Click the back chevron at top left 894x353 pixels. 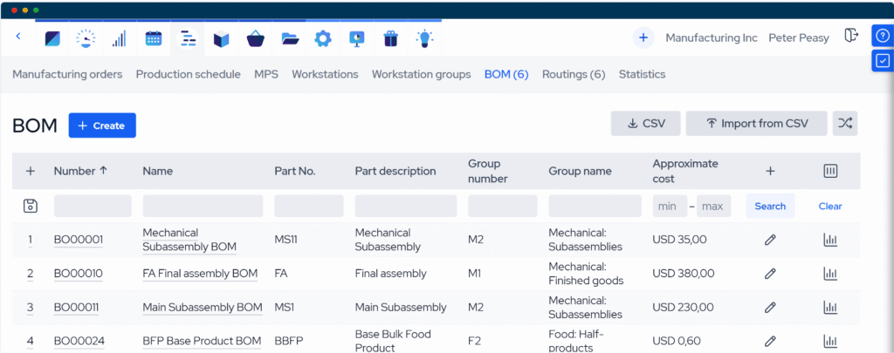point(18,37)
